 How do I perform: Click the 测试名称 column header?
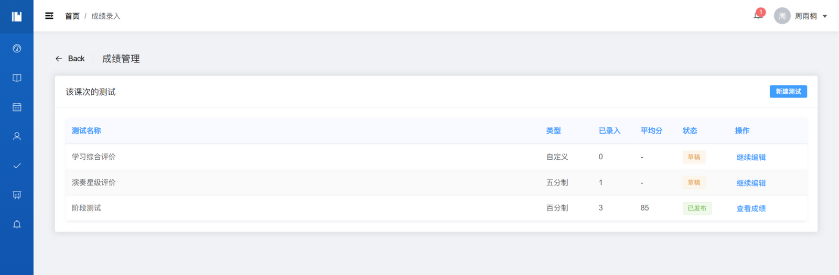tap(87, 131)
